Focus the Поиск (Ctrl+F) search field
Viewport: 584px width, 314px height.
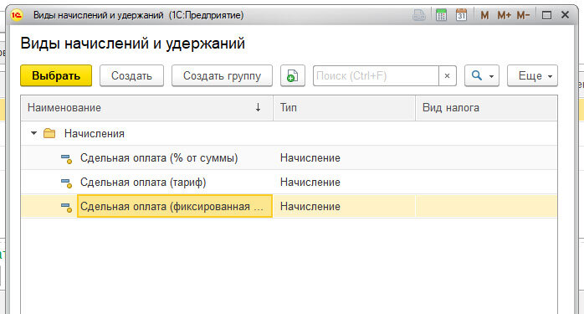point(376,75)
